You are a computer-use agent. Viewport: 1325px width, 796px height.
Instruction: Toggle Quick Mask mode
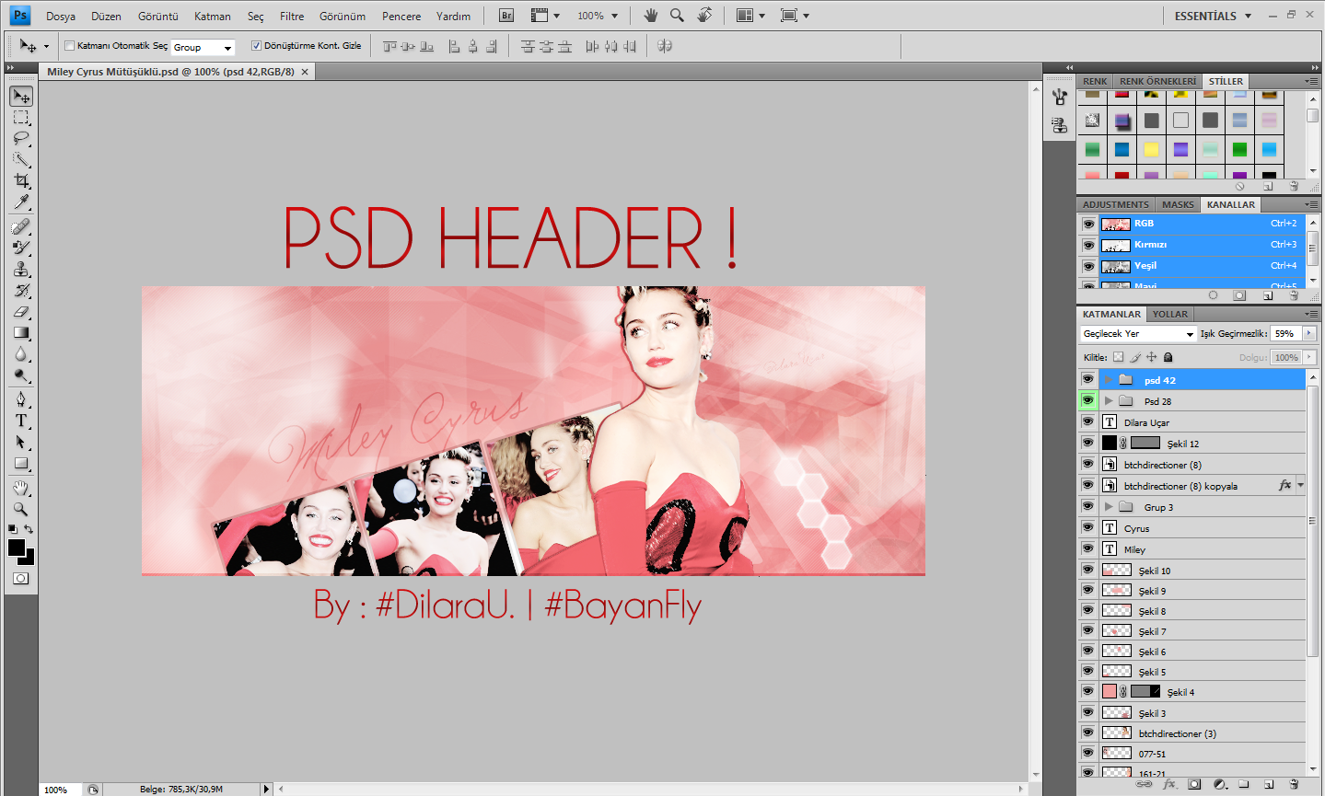point(21,579)
